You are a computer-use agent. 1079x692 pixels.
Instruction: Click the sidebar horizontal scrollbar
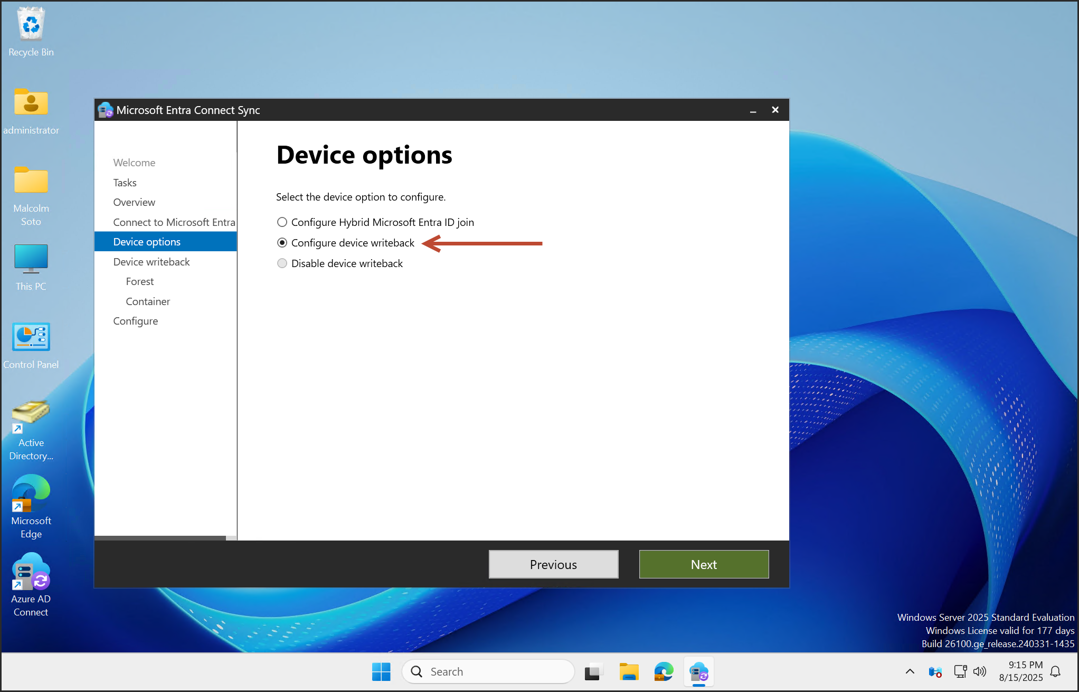(x=160, y=538)
